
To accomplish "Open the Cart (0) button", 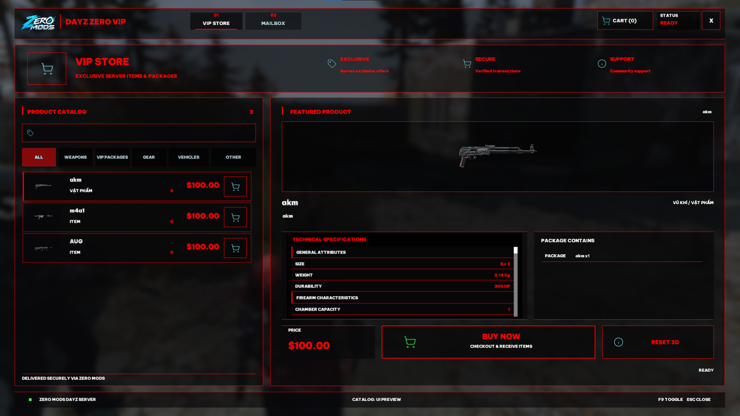I will (625, 21).
